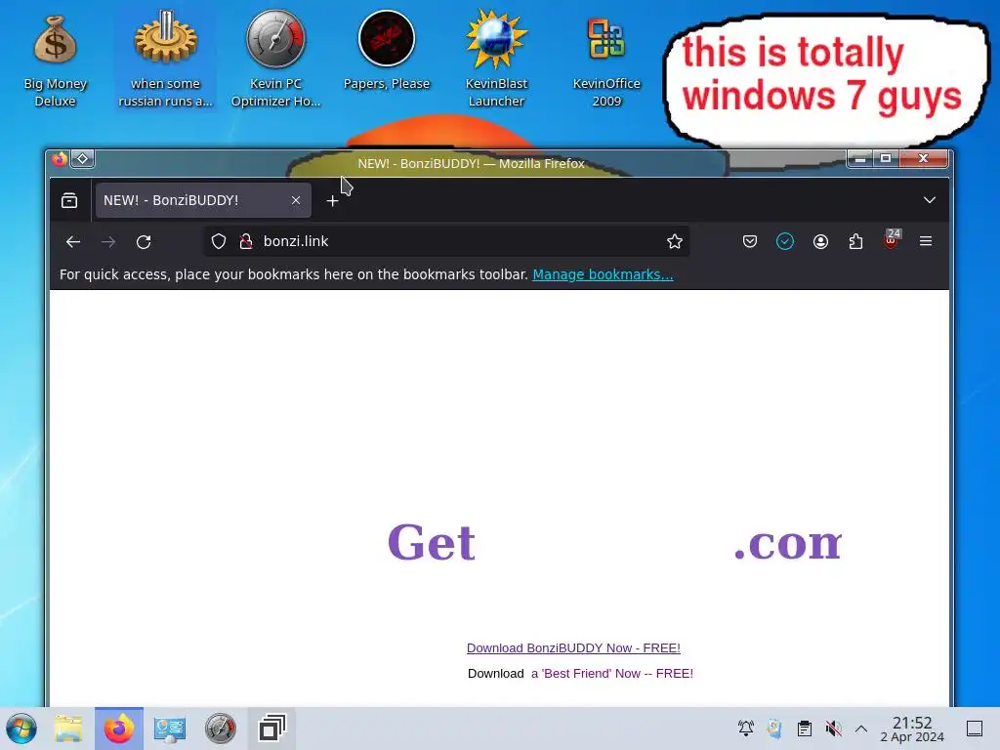Save page to Pocket
1000x750 pixels.
point(750,242)
